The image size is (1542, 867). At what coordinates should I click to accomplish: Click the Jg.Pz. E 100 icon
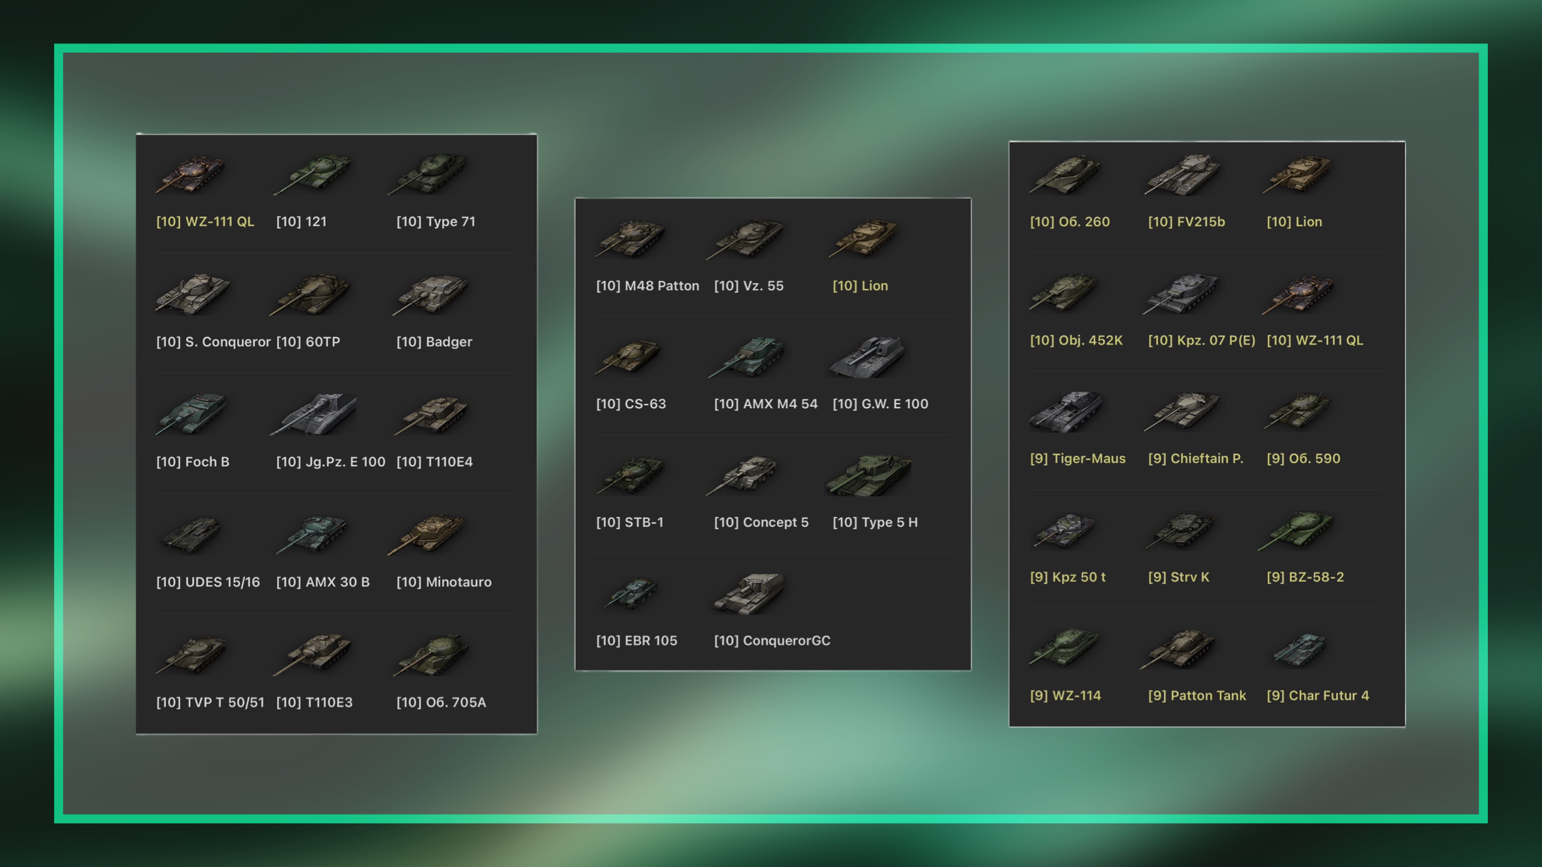(313, 415)
